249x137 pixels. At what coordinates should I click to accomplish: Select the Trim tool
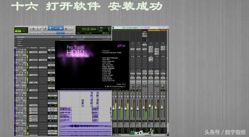point(50,28)
